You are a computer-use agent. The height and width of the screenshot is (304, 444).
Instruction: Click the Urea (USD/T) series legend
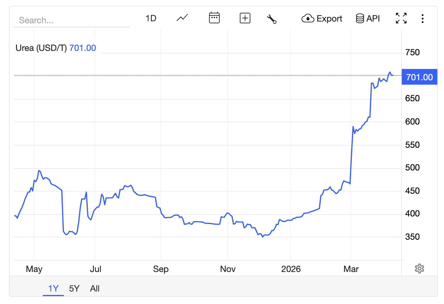click(x=41, y=48)
